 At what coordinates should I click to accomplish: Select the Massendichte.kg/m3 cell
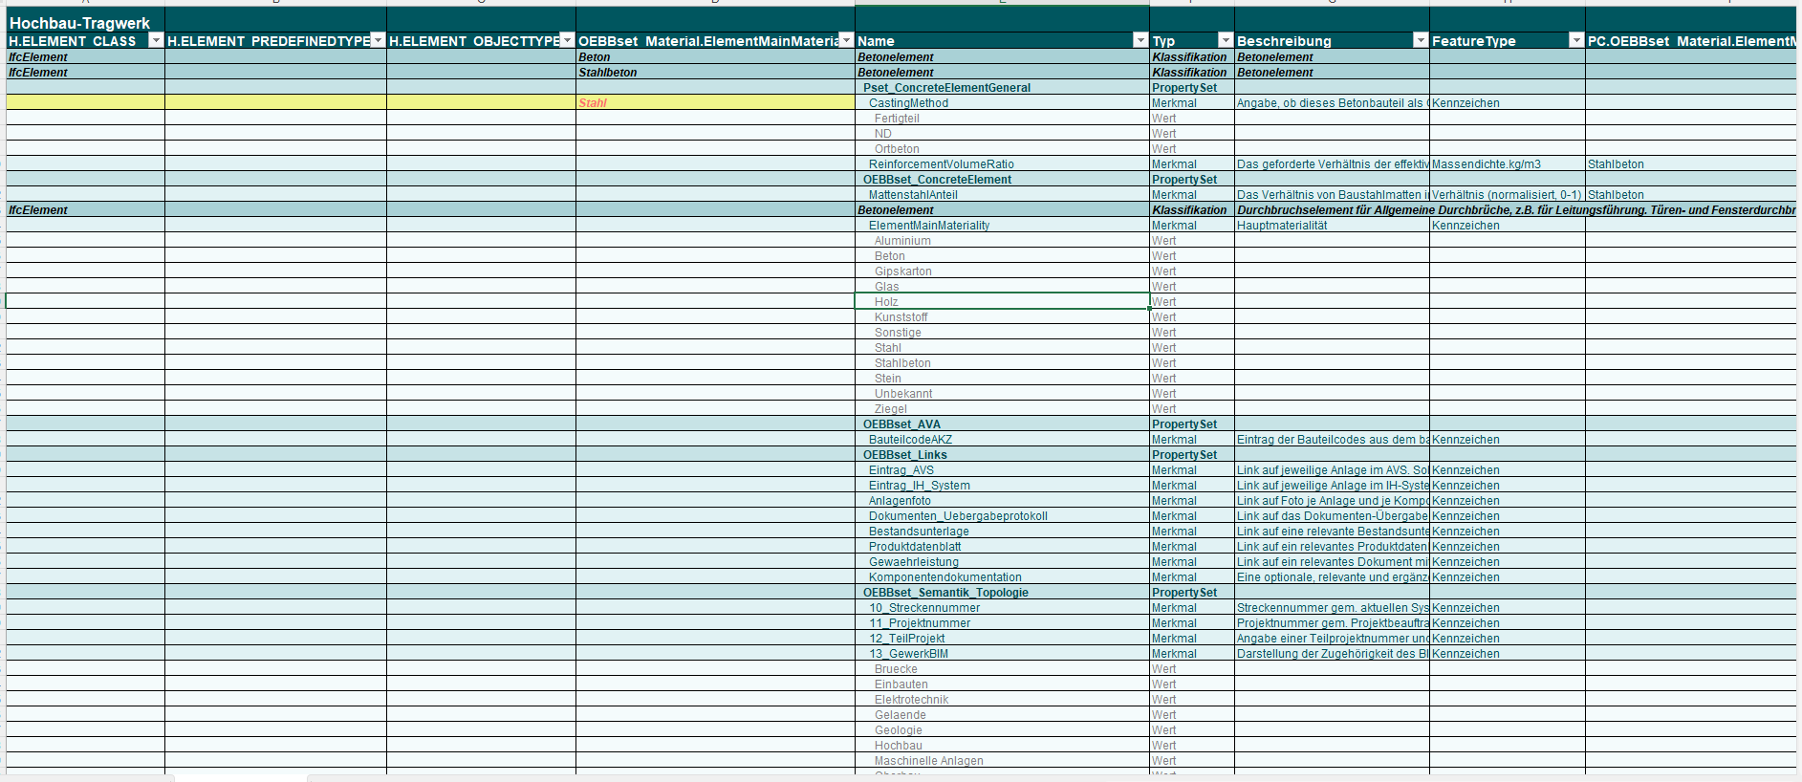pos(1508,164)
